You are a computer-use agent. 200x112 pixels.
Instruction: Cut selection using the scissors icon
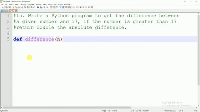[22, 7]
